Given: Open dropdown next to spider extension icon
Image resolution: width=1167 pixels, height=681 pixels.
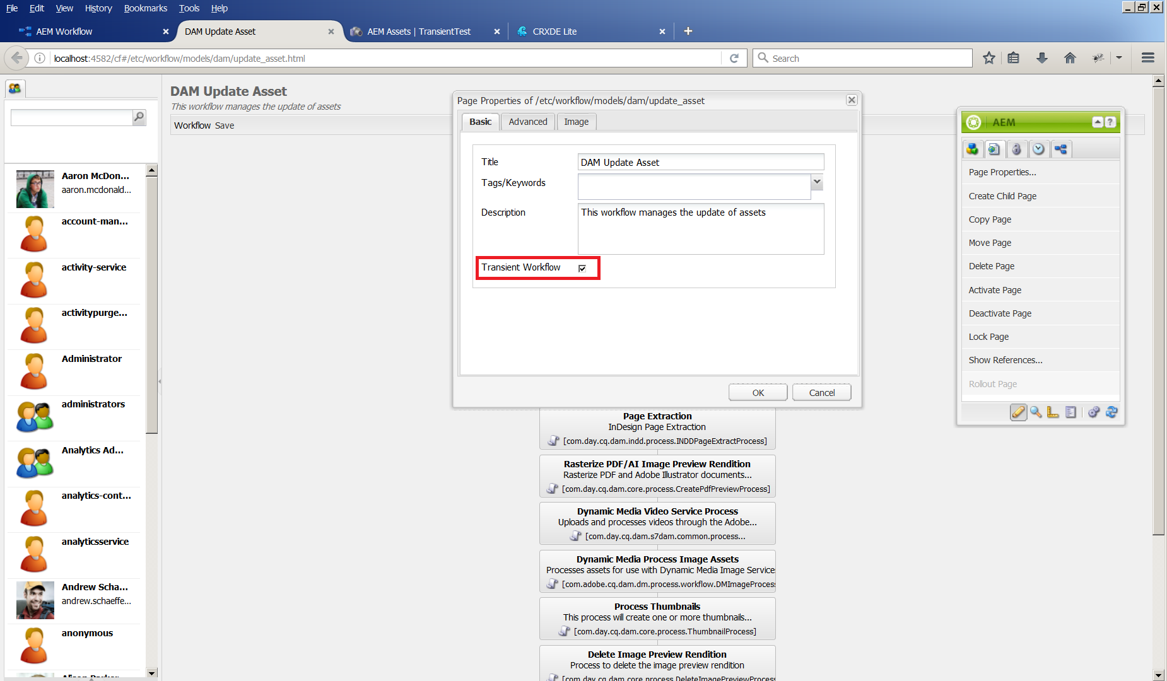Looking at the screenshot, I should [1119, 58].
